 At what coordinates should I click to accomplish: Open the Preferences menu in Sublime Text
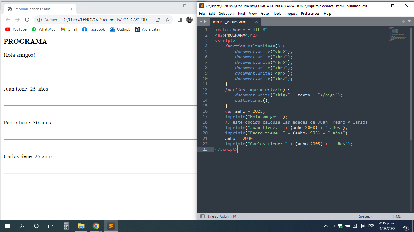tap(310, 14)
